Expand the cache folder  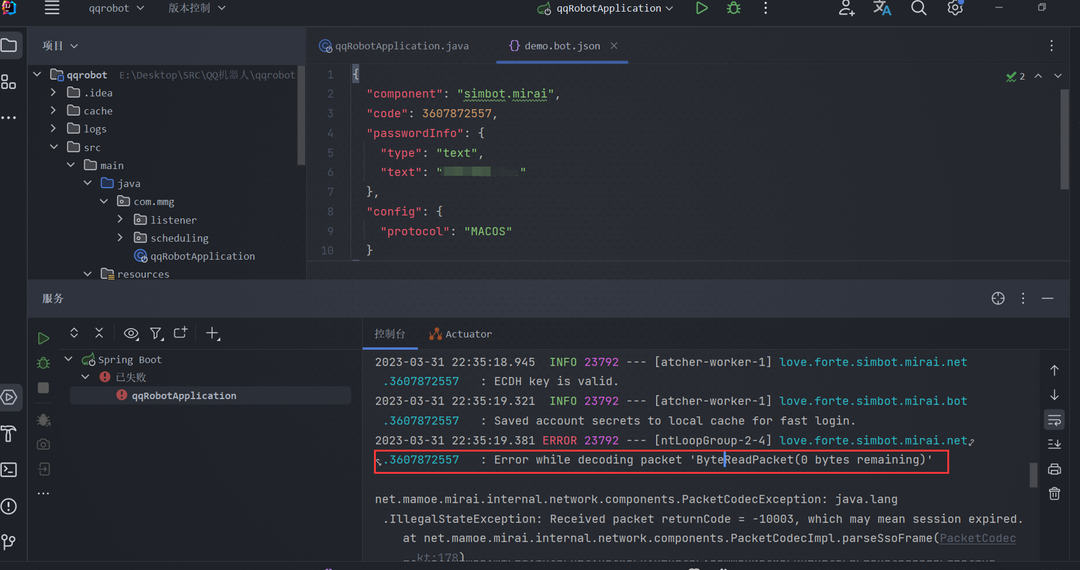click(x=54, y=110)
